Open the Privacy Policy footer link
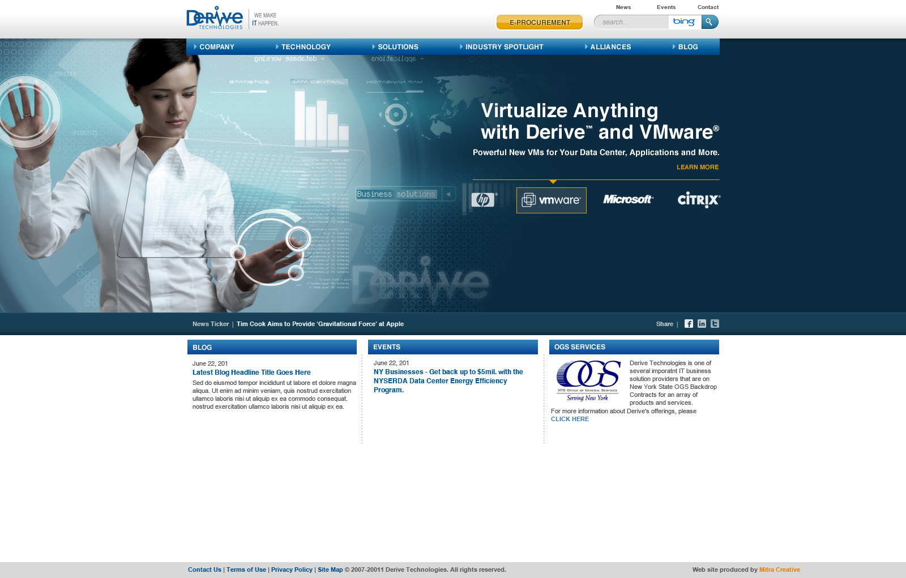The height and width of the screenshot is (578, 906). [292, 570]
